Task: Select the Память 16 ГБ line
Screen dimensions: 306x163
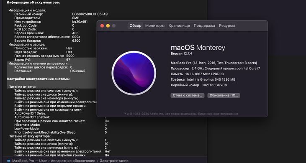Action: click(x=197, y=74)
